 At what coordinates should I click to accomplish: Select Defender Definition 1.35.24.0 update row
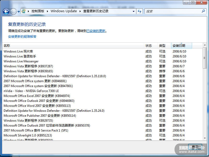point(102,111)
